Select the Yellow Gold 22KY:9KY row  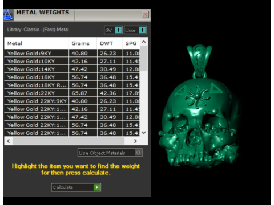(72, 101)
